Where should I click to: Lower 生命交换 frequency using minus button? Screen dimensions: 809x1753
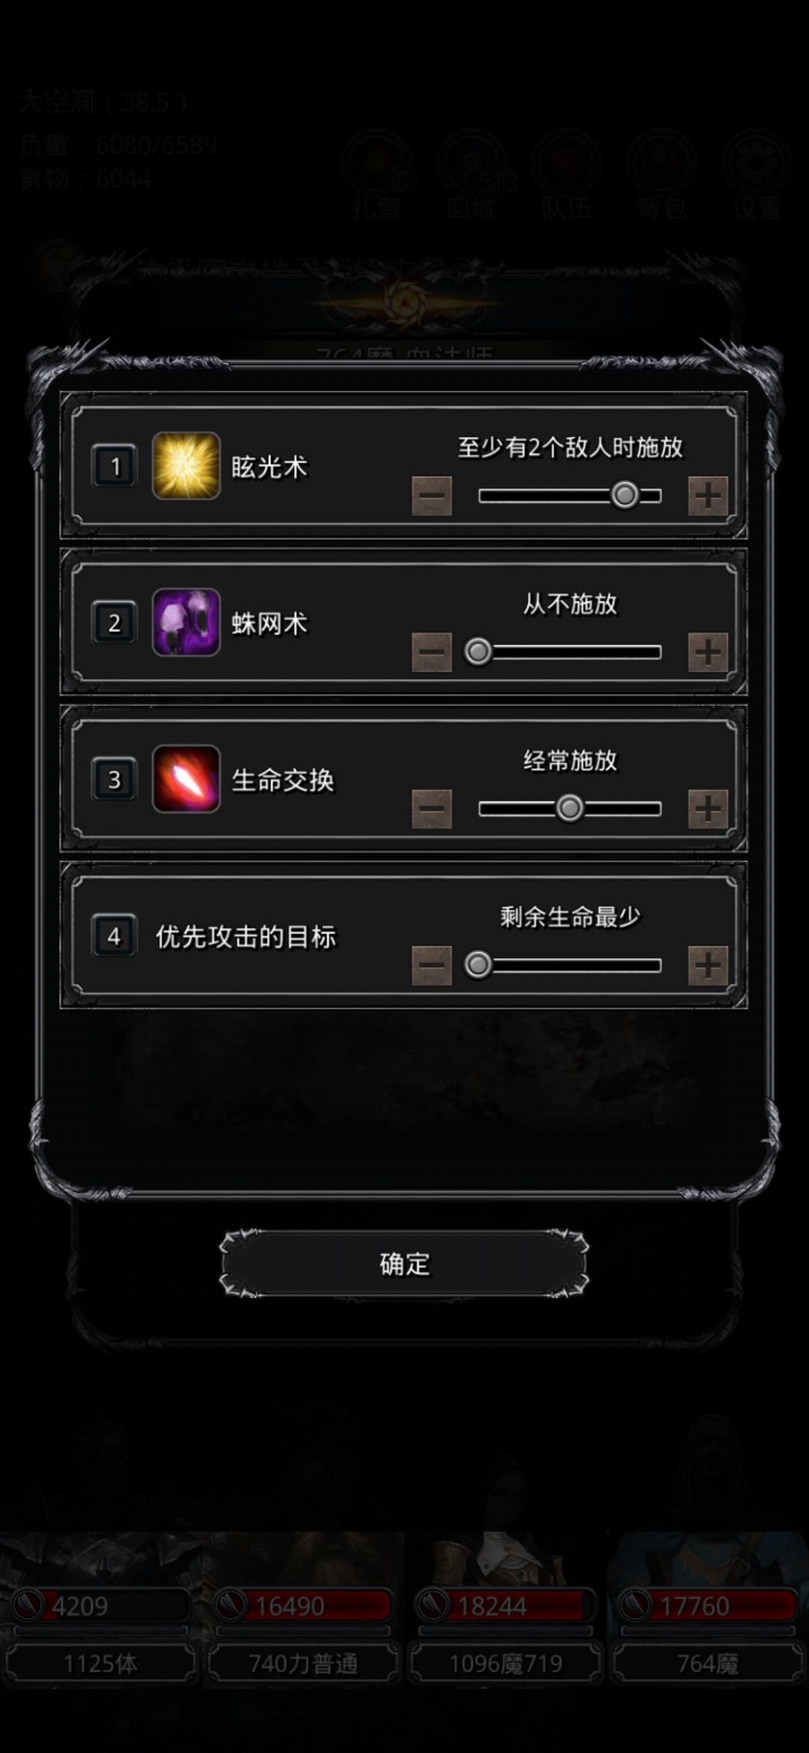click(x=431, y=808)
